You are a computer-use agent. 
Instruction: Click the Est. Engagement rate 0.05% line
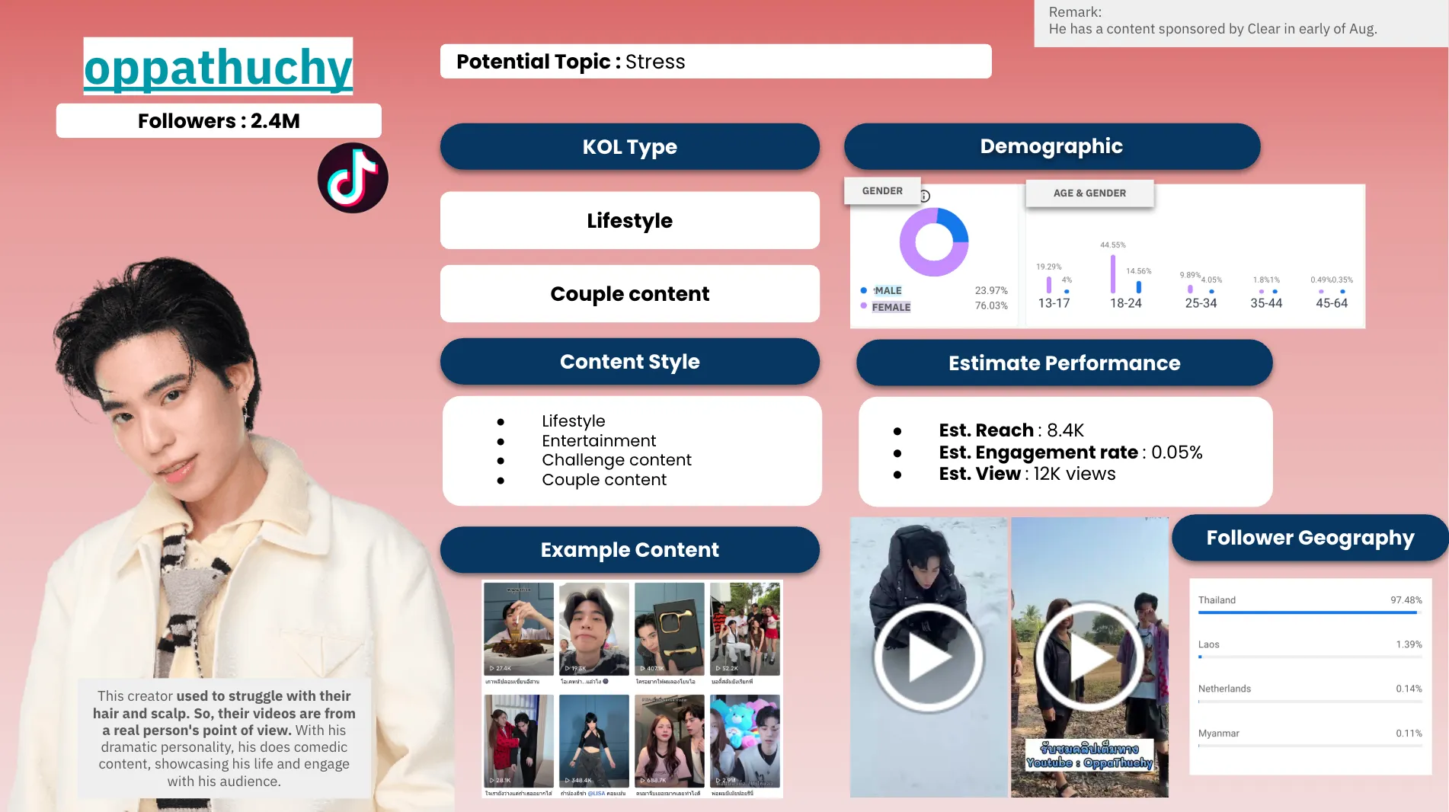(x=1070, y=452)
